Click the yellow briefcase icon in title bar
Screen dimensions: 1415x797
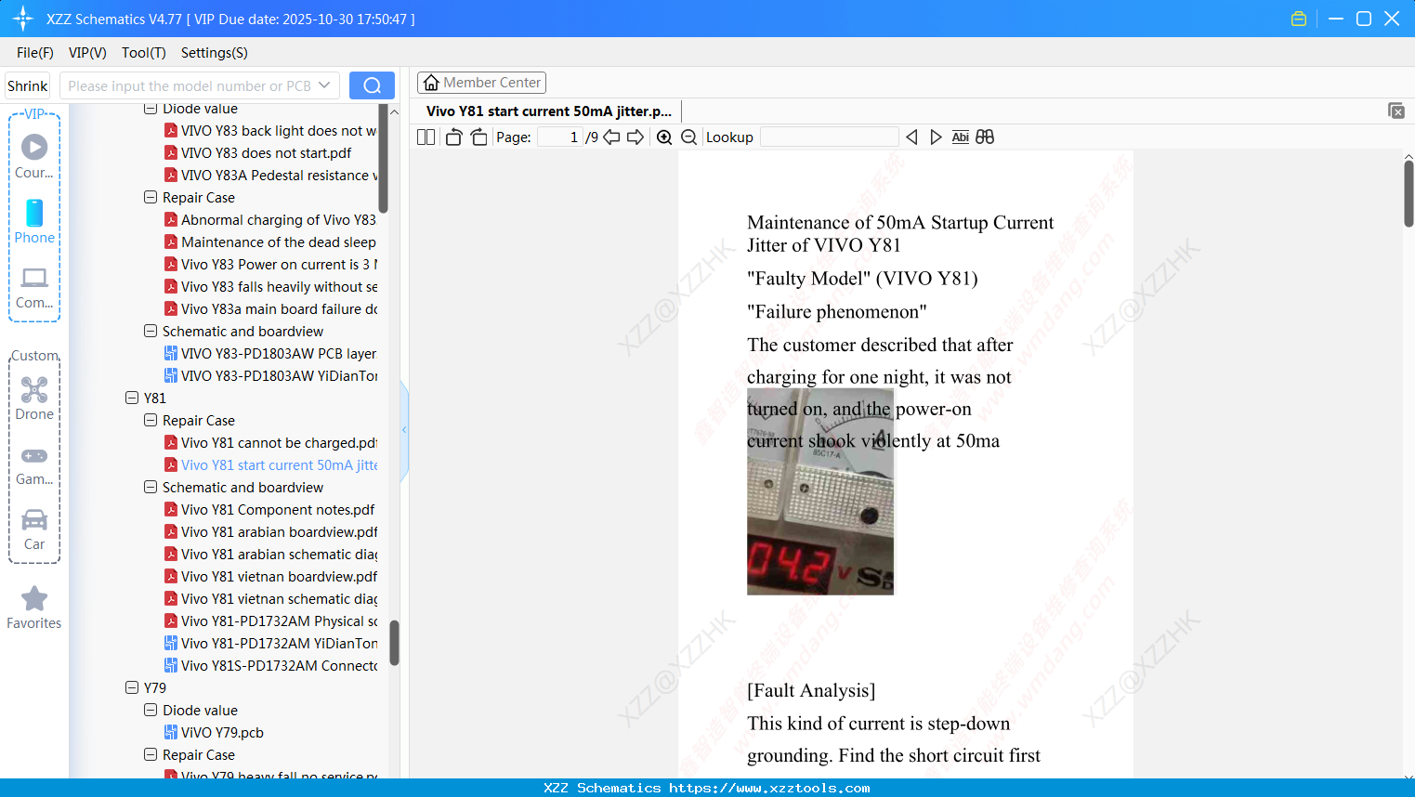1299,18
